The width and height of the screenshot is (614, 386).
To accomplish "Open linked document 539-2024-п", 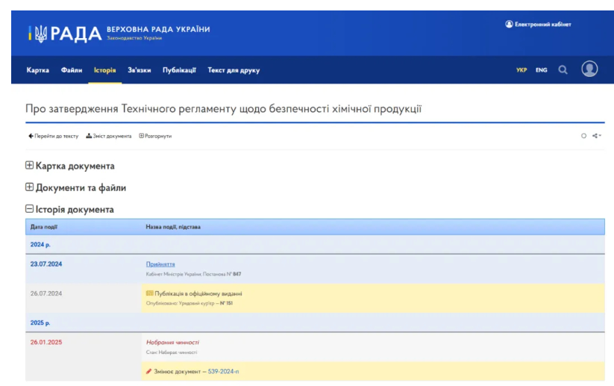I will (223, 371).
